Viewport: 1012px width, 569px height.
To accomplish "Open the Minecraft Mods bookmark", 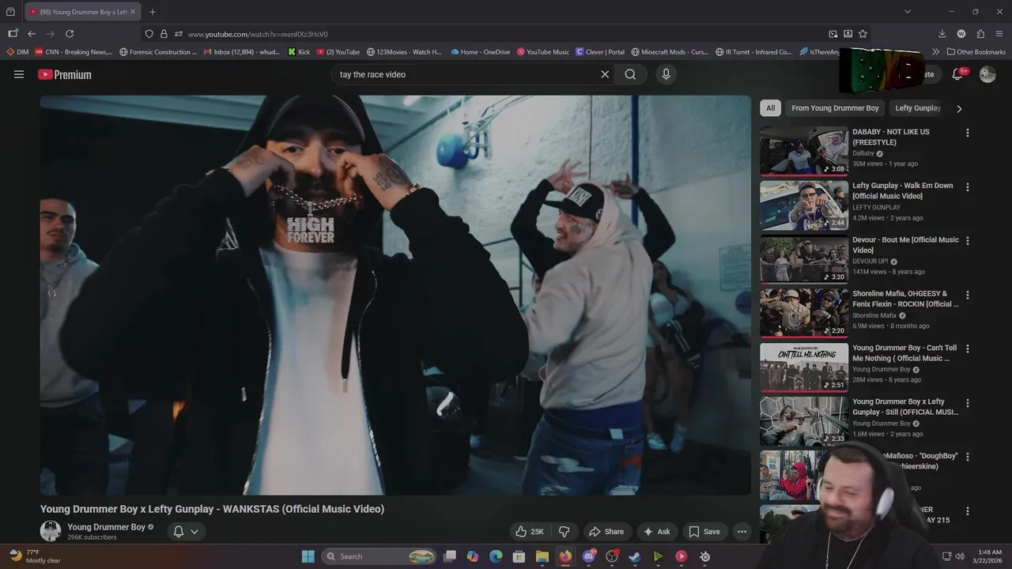I will tap(670, 52).
